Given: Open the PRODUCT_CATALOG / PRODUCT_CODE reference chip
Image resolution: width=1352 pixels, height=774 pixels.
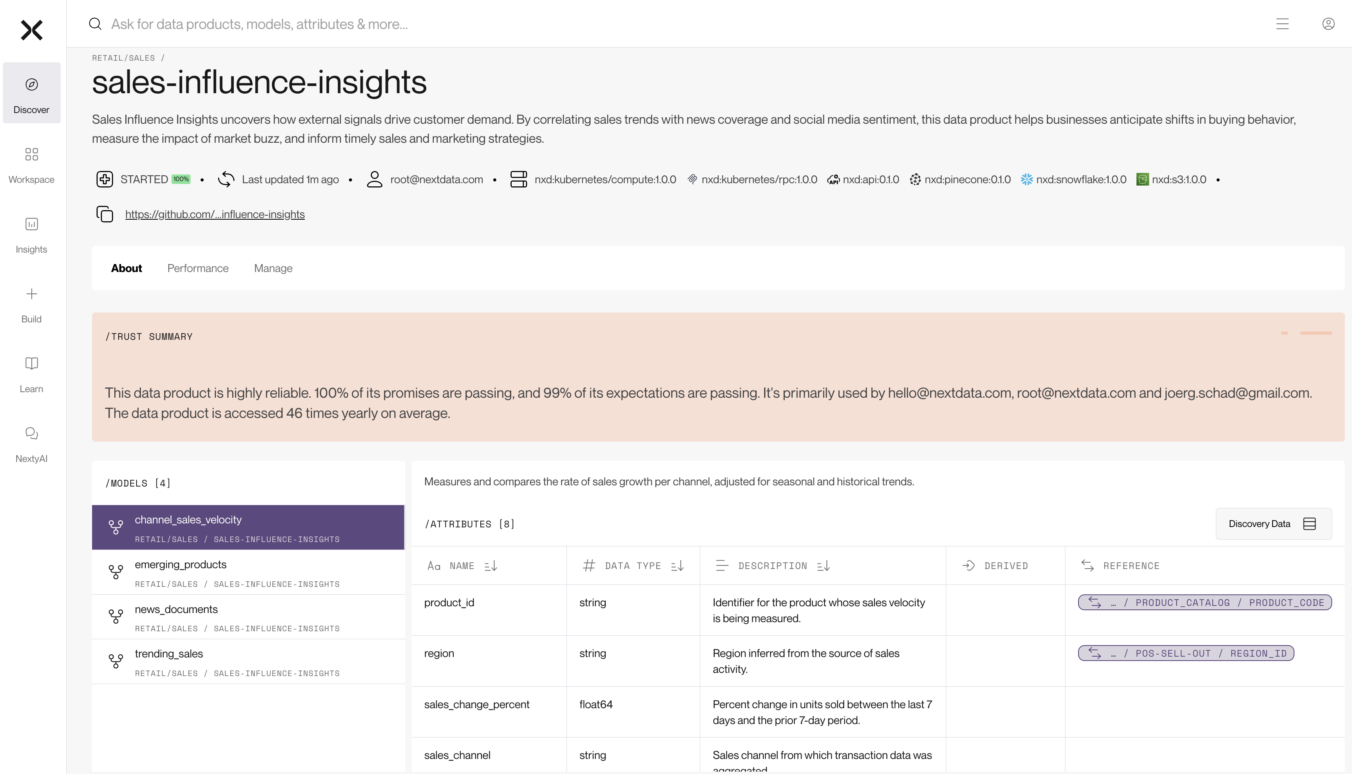Looking at the screenshot, I should 1205,603.
